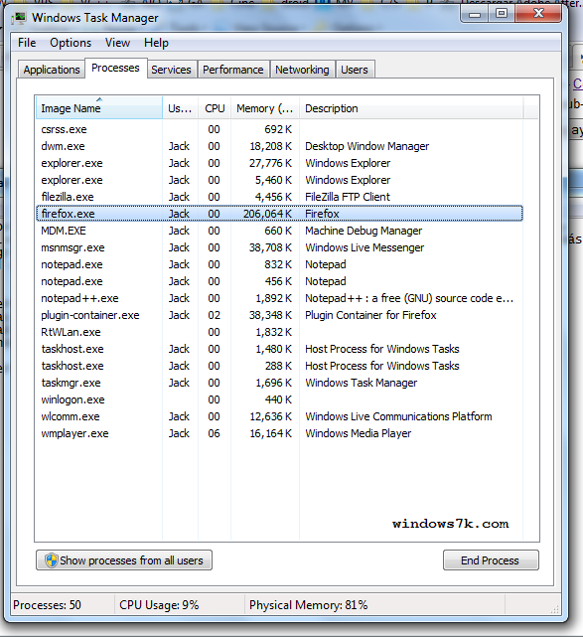Sort by Description column header

coord(411,108)
